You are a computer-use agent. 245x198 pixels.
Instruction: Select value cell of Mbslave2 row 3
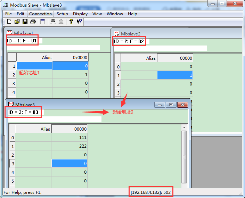click(175, 93)
